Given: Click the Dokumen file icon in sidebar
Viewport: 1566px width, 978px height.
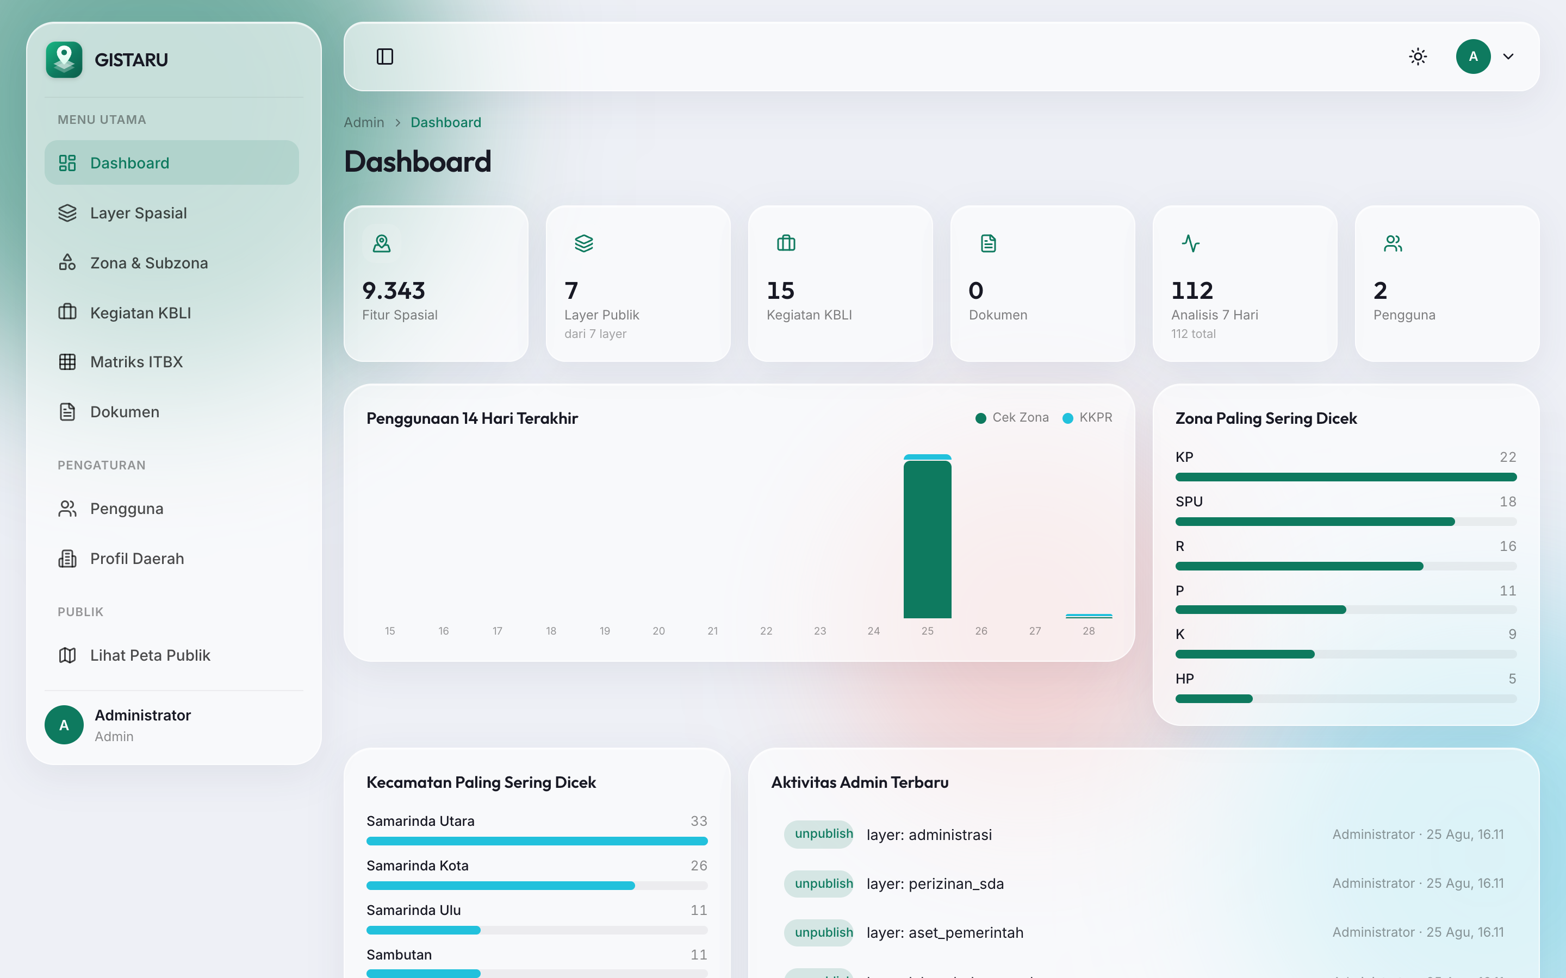Looking at the screenshot, I should click(67, 411).
